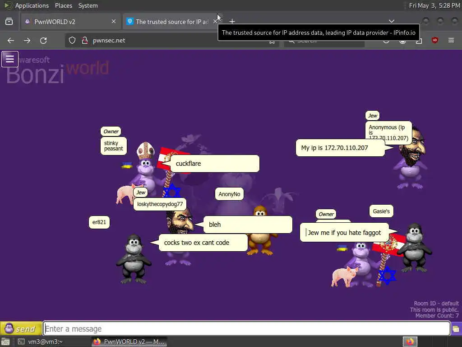
Task: Open the Places menu
Action: point(63,5)
